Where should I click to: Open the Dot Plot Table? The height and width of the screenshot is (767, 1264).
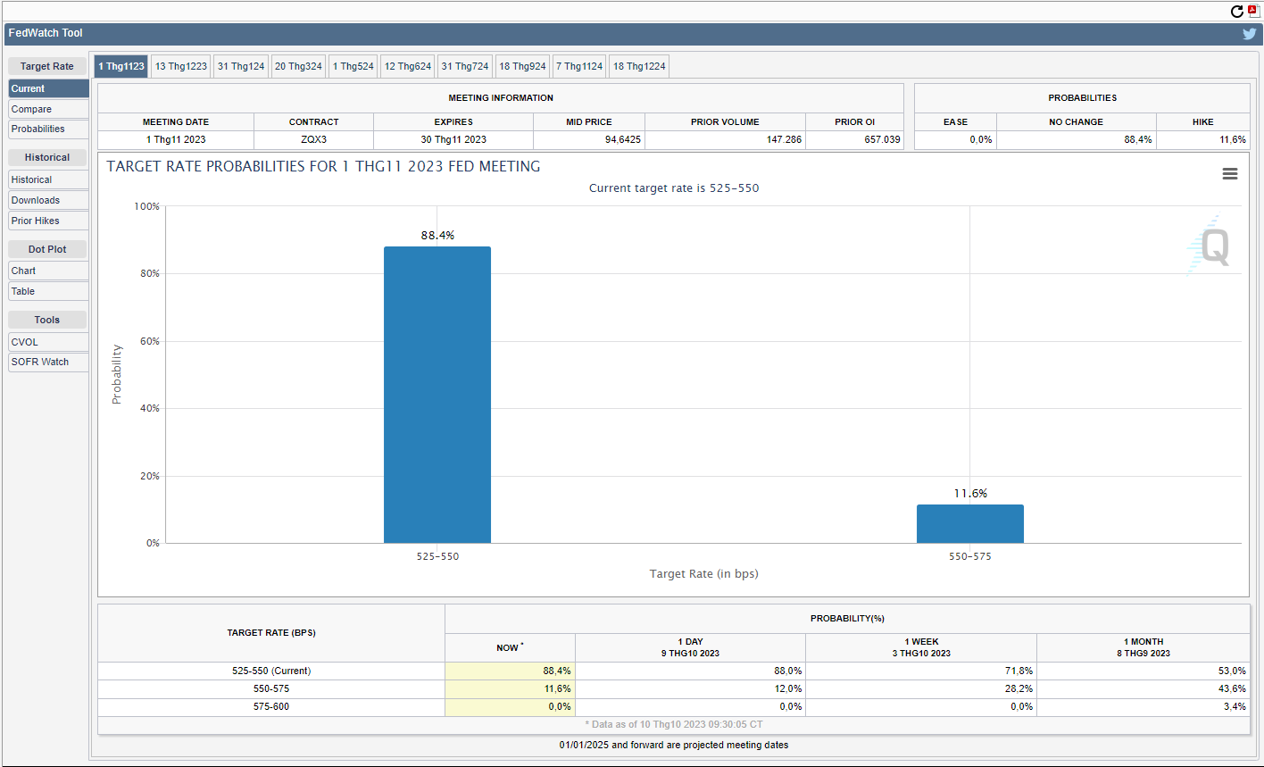[48, 291]
